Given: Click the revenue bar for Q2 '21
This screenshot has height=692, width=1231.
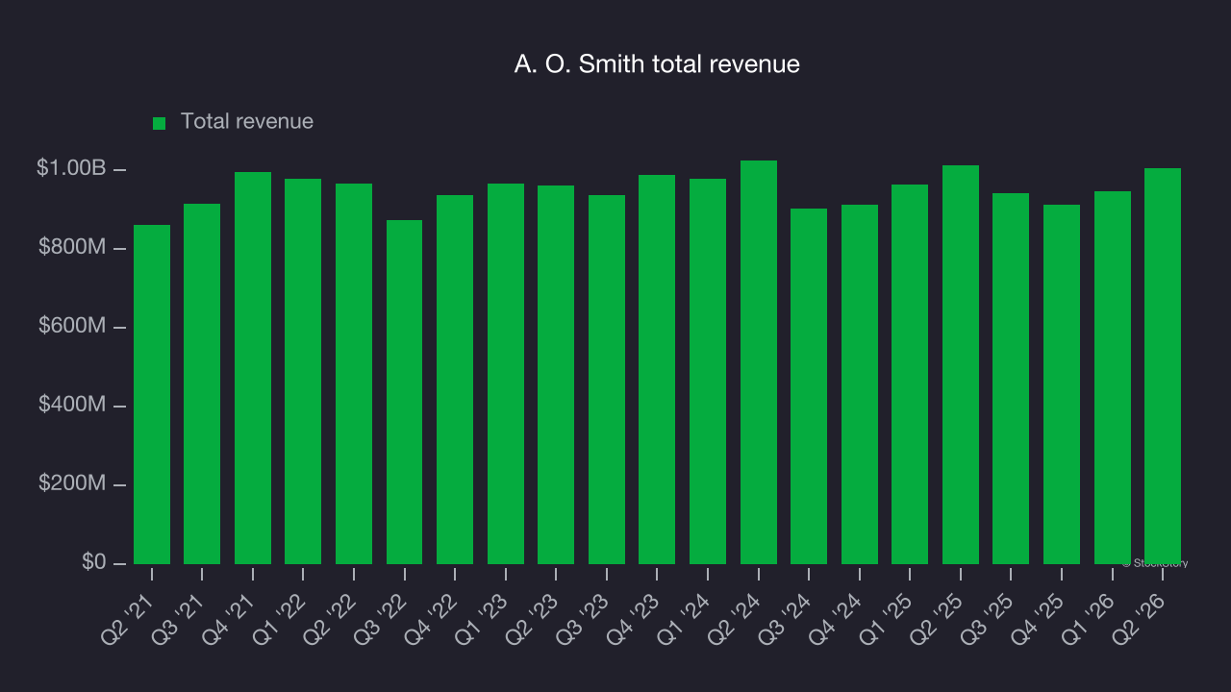Looking at the screenshot, I should pyautogui.click(x=152, y=394).
